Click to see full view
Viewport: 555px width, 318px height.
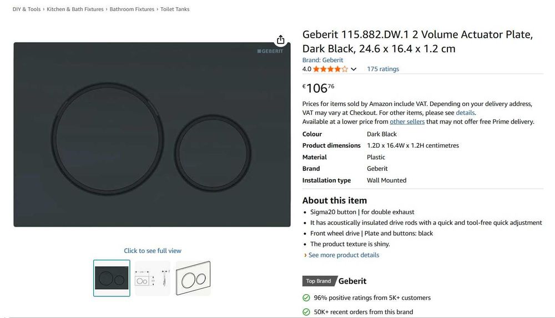click(x=153, y=251)
